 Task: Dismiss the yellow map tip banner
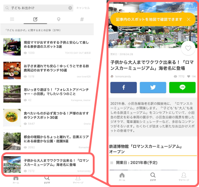tap(189, 19)
